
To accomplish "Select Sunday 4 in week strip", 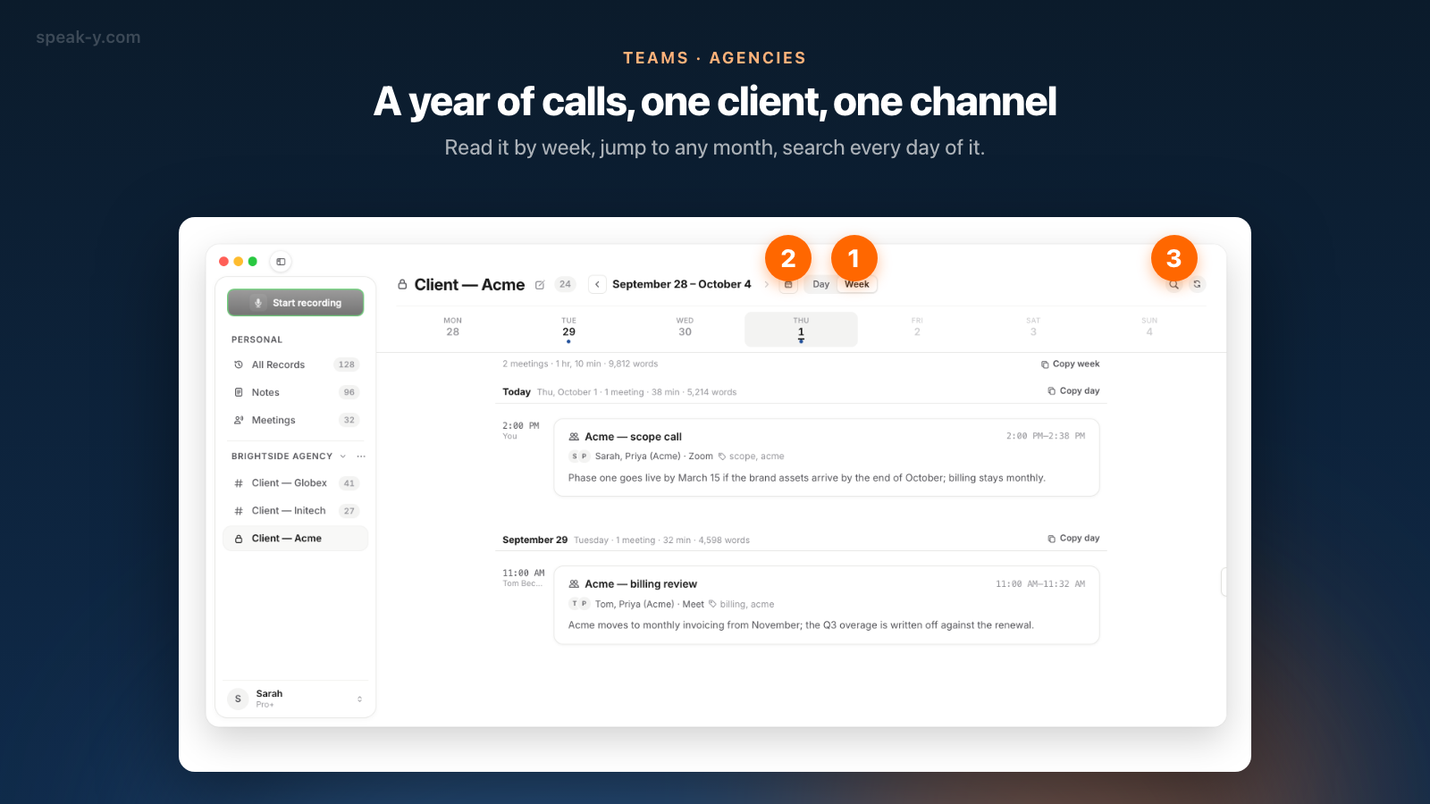I will [x=1149, y=328].
